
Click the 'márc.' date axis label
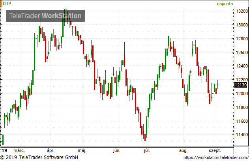point(19,150)
